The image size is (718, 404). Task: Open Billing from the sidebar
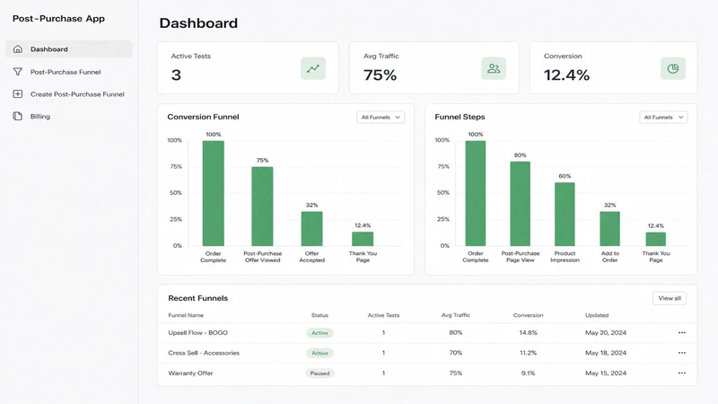point(69,116)
